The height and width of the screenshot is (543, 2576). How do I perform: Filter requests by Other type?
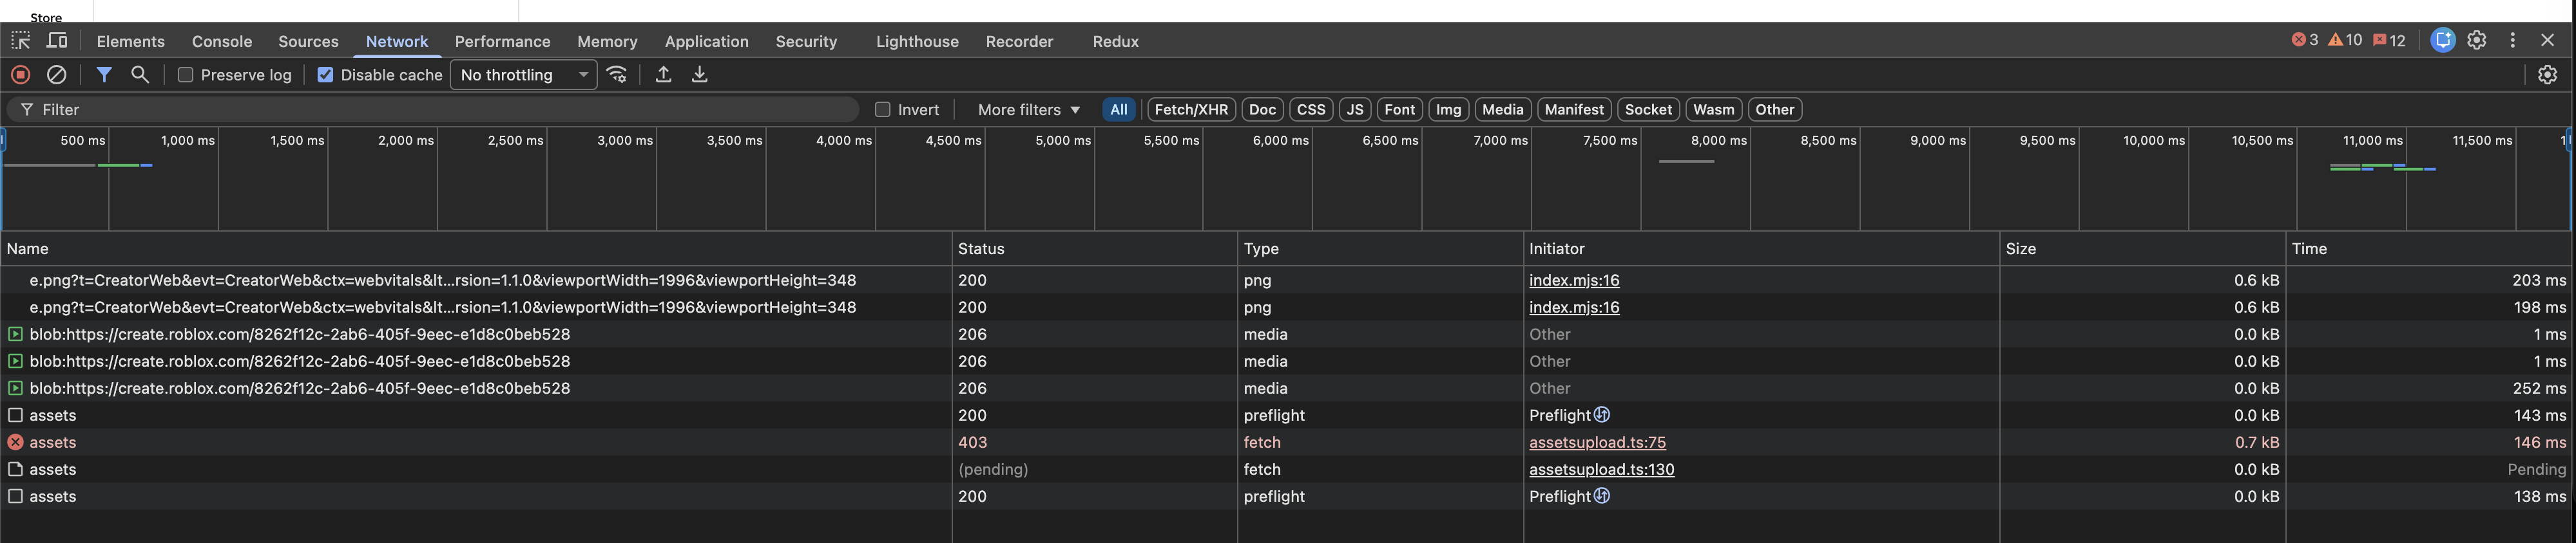tap(1774, 110)
